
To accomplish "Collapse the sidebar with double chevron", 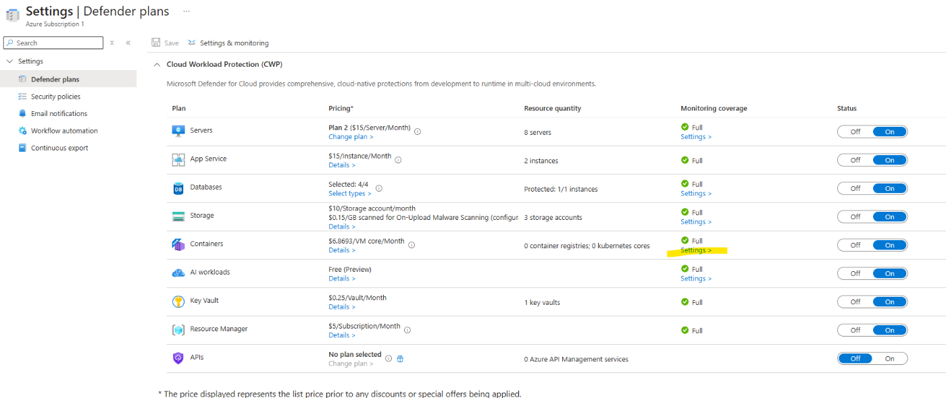I will (128, 42).
